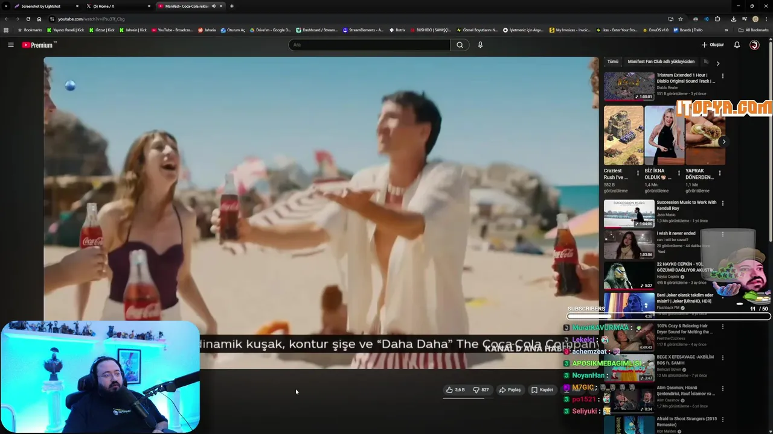The height and width of the screenshot is (434, 773).
Task: Open options for Craziest Rush short
Action: tap(638, 173)
